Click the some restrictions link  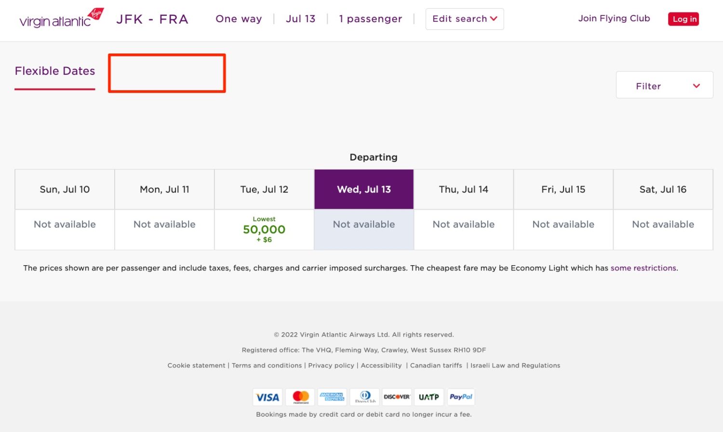(643, 268)
